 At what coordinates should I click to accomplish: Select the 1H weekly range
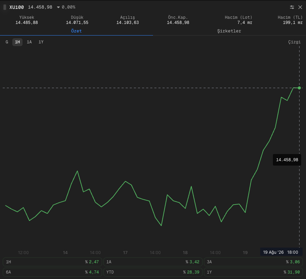click(17, 42)
